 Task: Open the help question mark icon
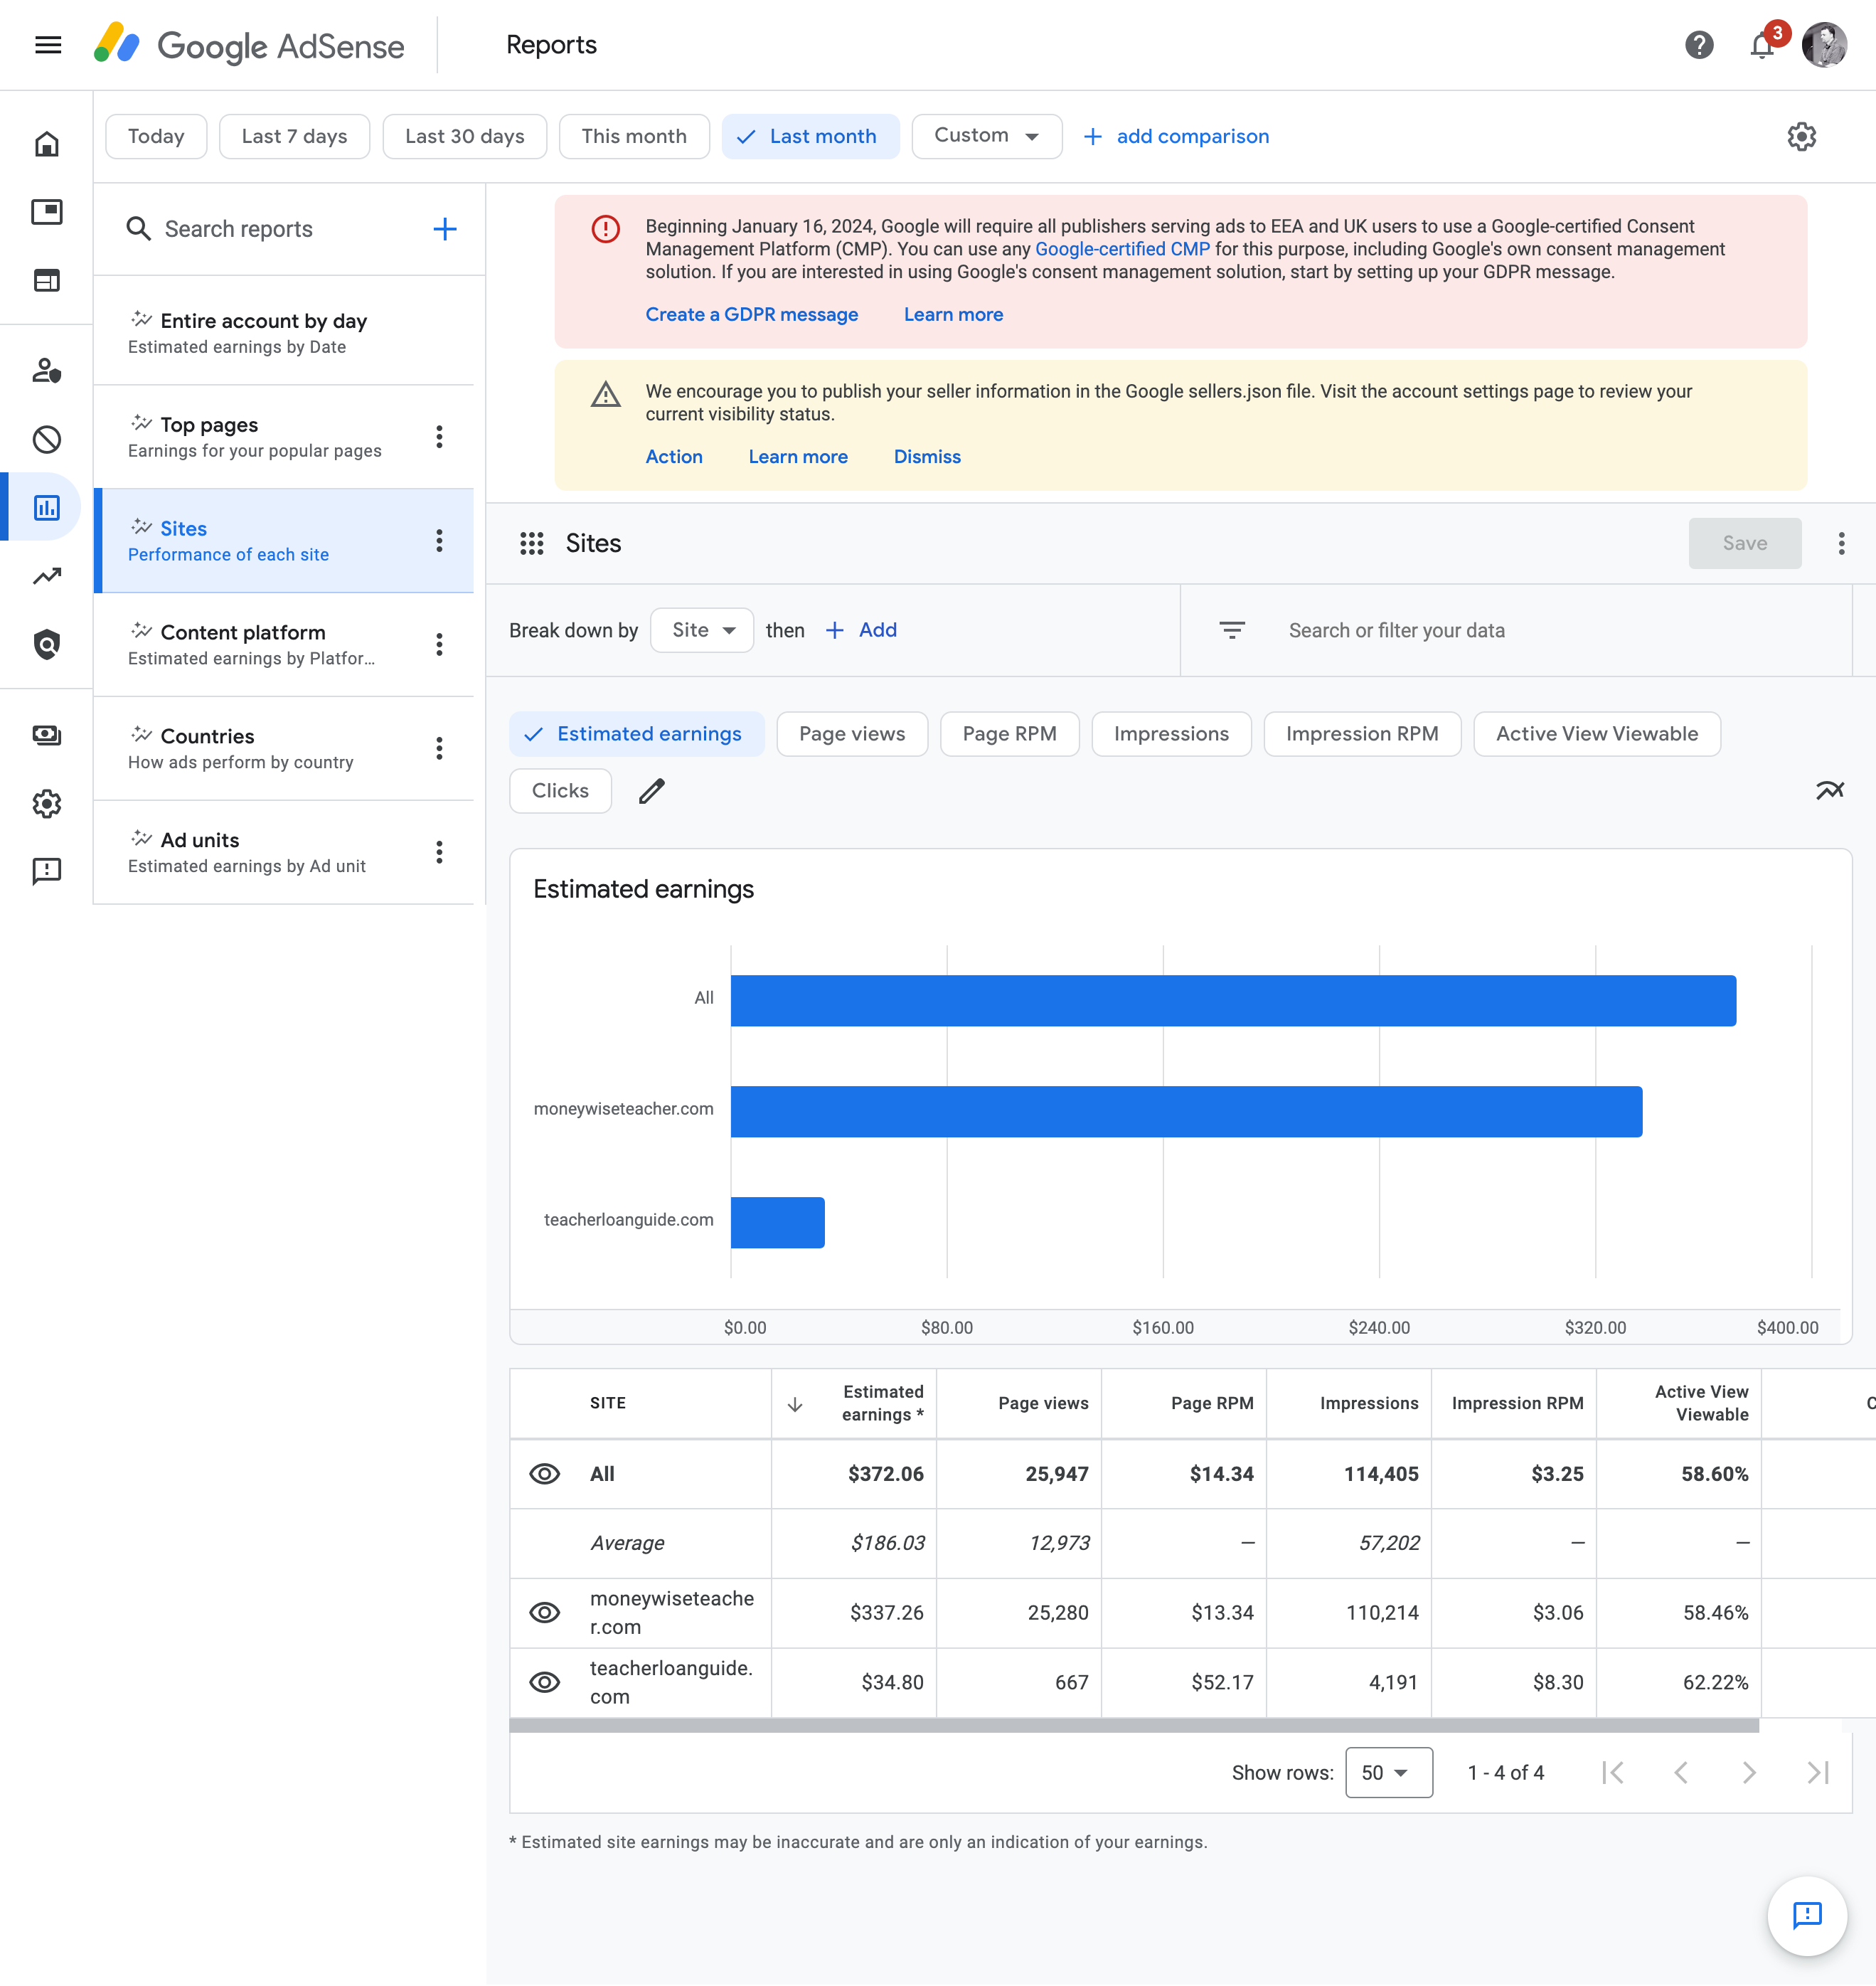(x=1699, y=45)
